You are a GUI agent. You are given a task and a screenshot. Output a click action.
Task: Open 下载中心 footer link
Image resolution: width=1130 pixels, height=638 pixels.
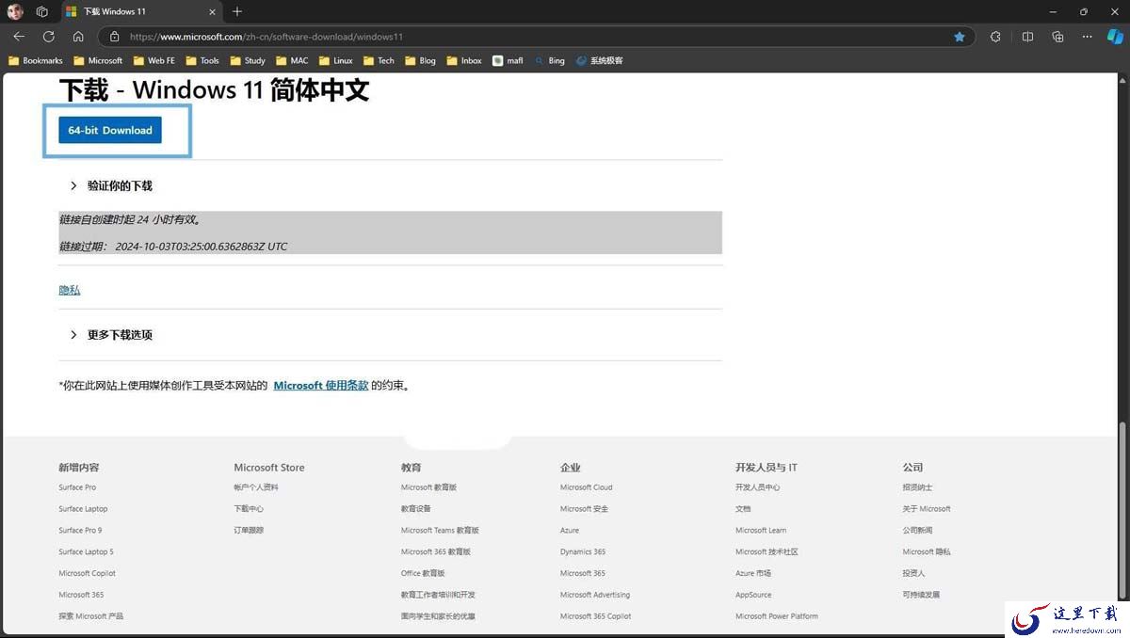(249, 509)
